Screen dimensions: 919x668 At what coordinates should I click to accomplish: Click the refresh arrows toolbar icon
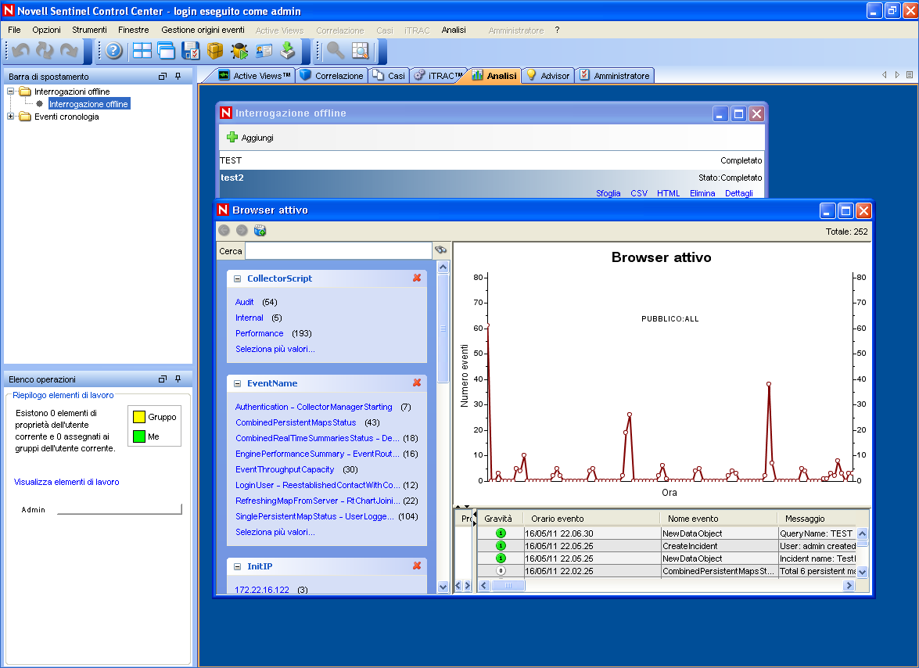[x=45, y=51]
